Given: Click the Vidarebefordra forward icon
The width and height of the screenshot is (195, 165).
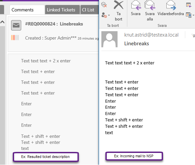Looking at the screenshot, I should click(171, 5).
